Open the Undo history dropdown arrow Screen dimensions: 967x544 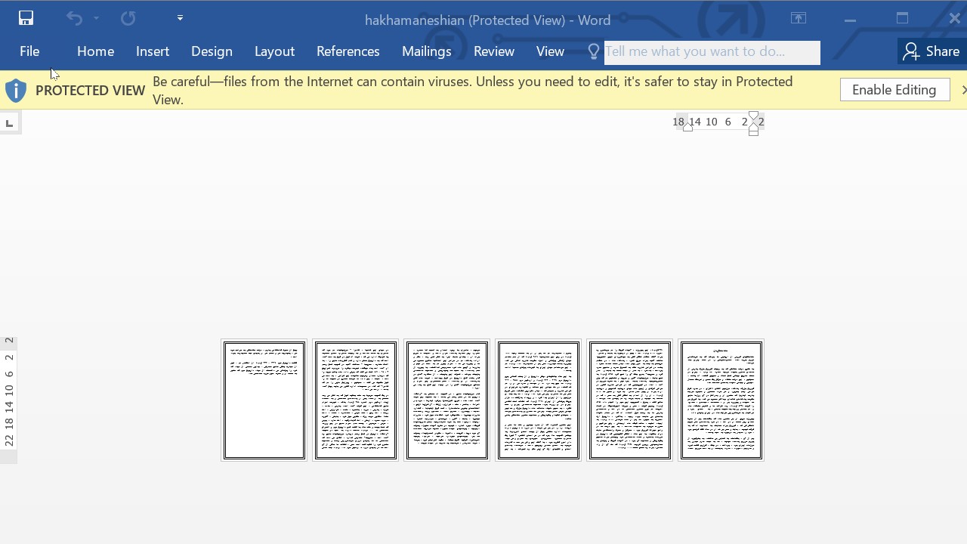pyautogui.click(x=96, y=18)
